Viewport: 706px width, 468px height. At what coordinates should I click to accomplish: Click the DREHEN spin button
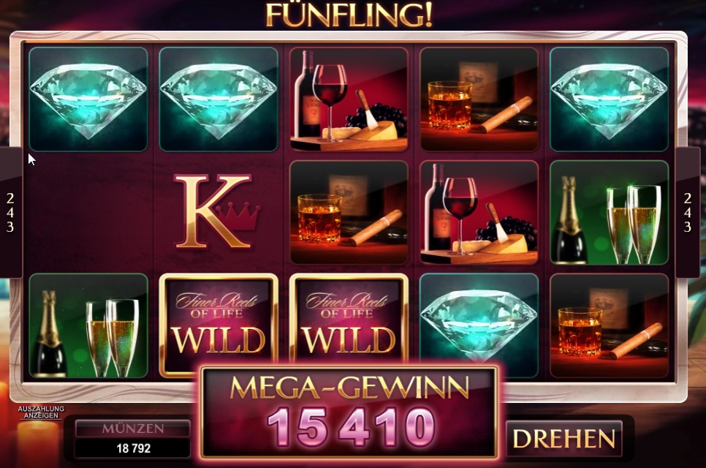tap(563, 438)
